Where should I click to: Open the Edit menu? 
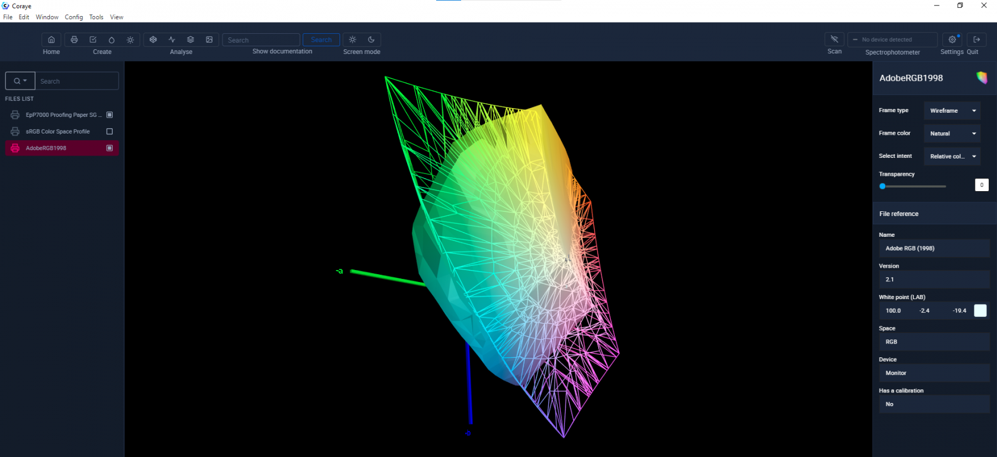pyautogui.click(x=24, y=17)
